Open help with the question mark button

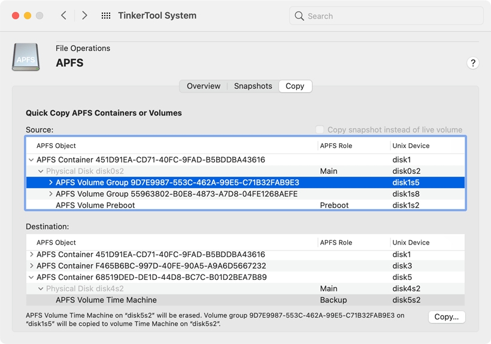[473, 63]
